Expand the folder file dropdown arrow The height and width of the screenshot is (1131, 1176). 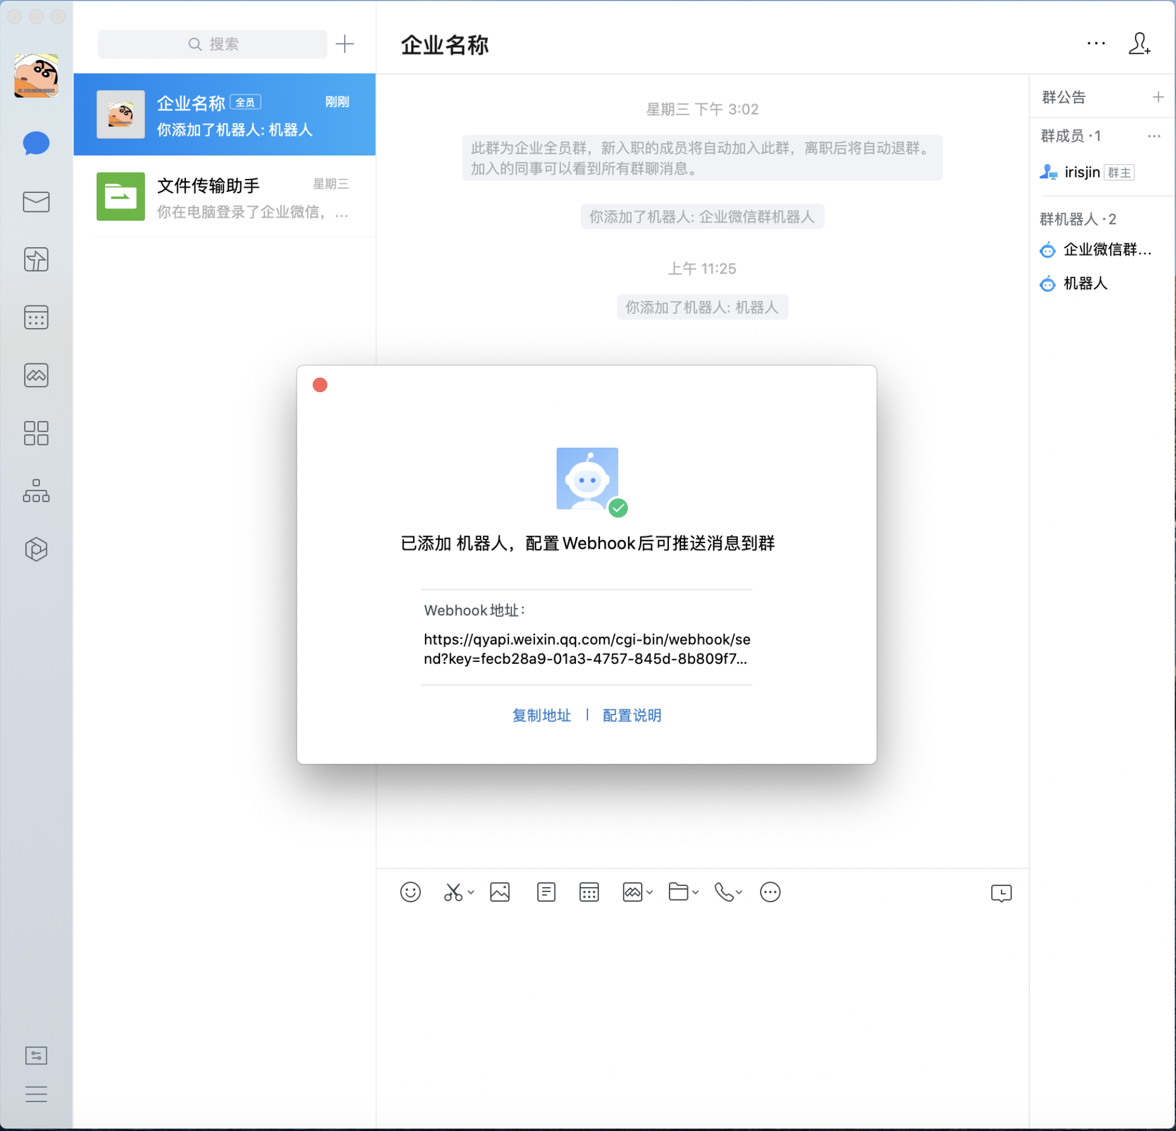695,892
